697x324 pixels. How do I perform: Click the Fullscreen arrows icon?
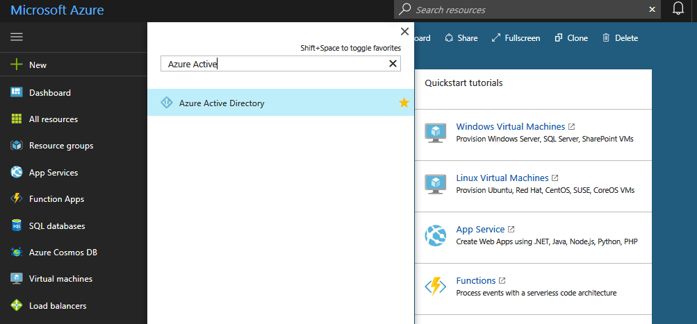[x=496, y=37]
